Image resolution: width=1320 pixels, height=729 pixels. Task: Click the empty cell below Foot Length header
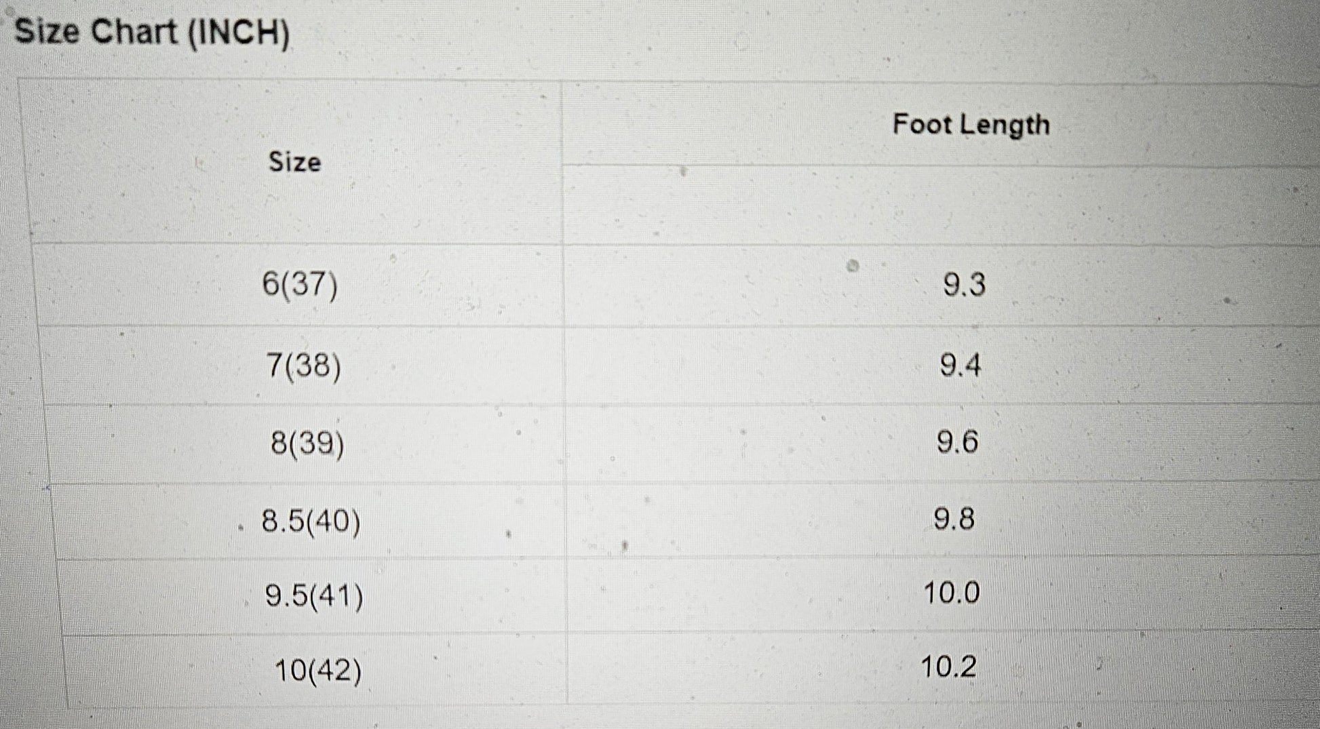[x=936, y=205]
